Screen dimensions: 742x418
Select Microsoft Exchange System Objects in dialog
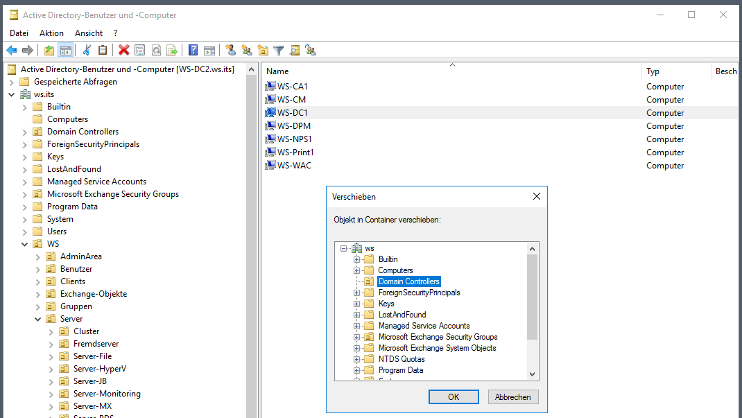pyautogui.click(x=438, y=348)
